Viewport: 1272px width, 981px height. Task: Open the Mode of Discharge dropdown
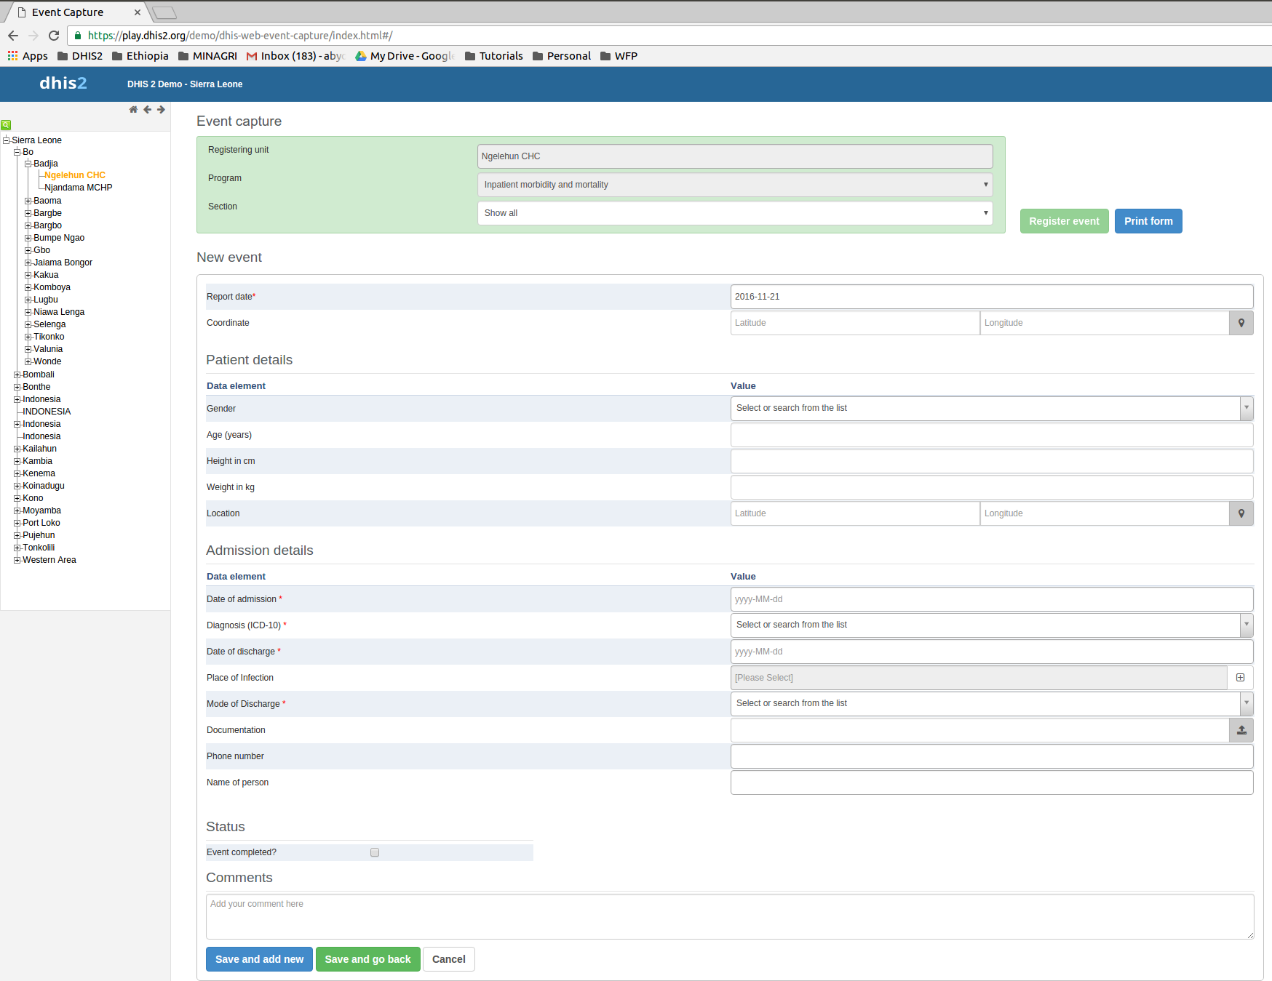[x=1246, y=703]
